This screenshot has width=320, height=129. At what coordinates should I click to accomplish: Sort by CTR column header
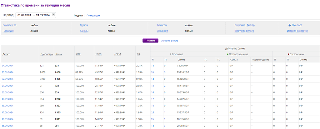click(x=78, y=54)
